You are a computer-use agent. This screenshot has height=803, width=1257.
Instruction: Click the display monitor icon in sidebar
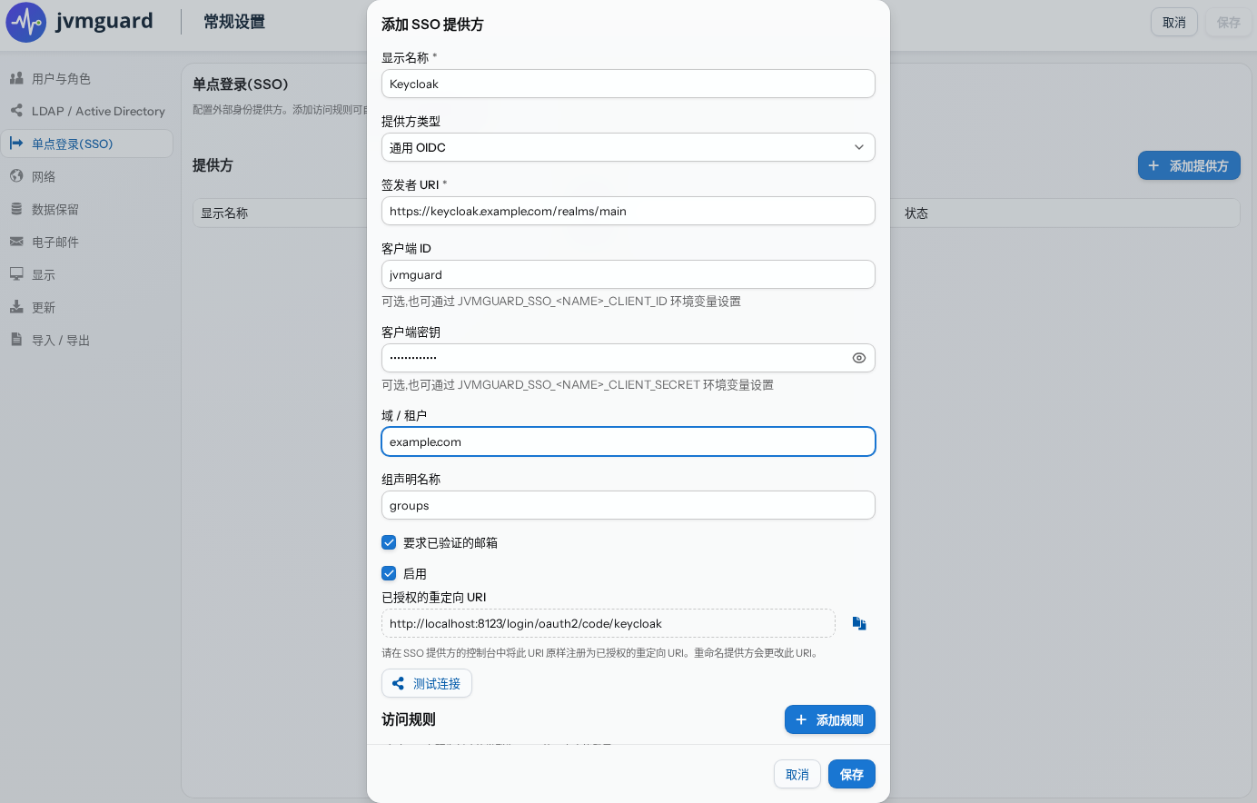16,274
